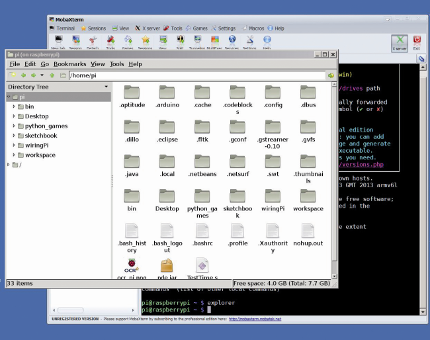Follow the mobaxterm.mobatek.net link
The image size is (430, 340).
[x=255, y=319]
